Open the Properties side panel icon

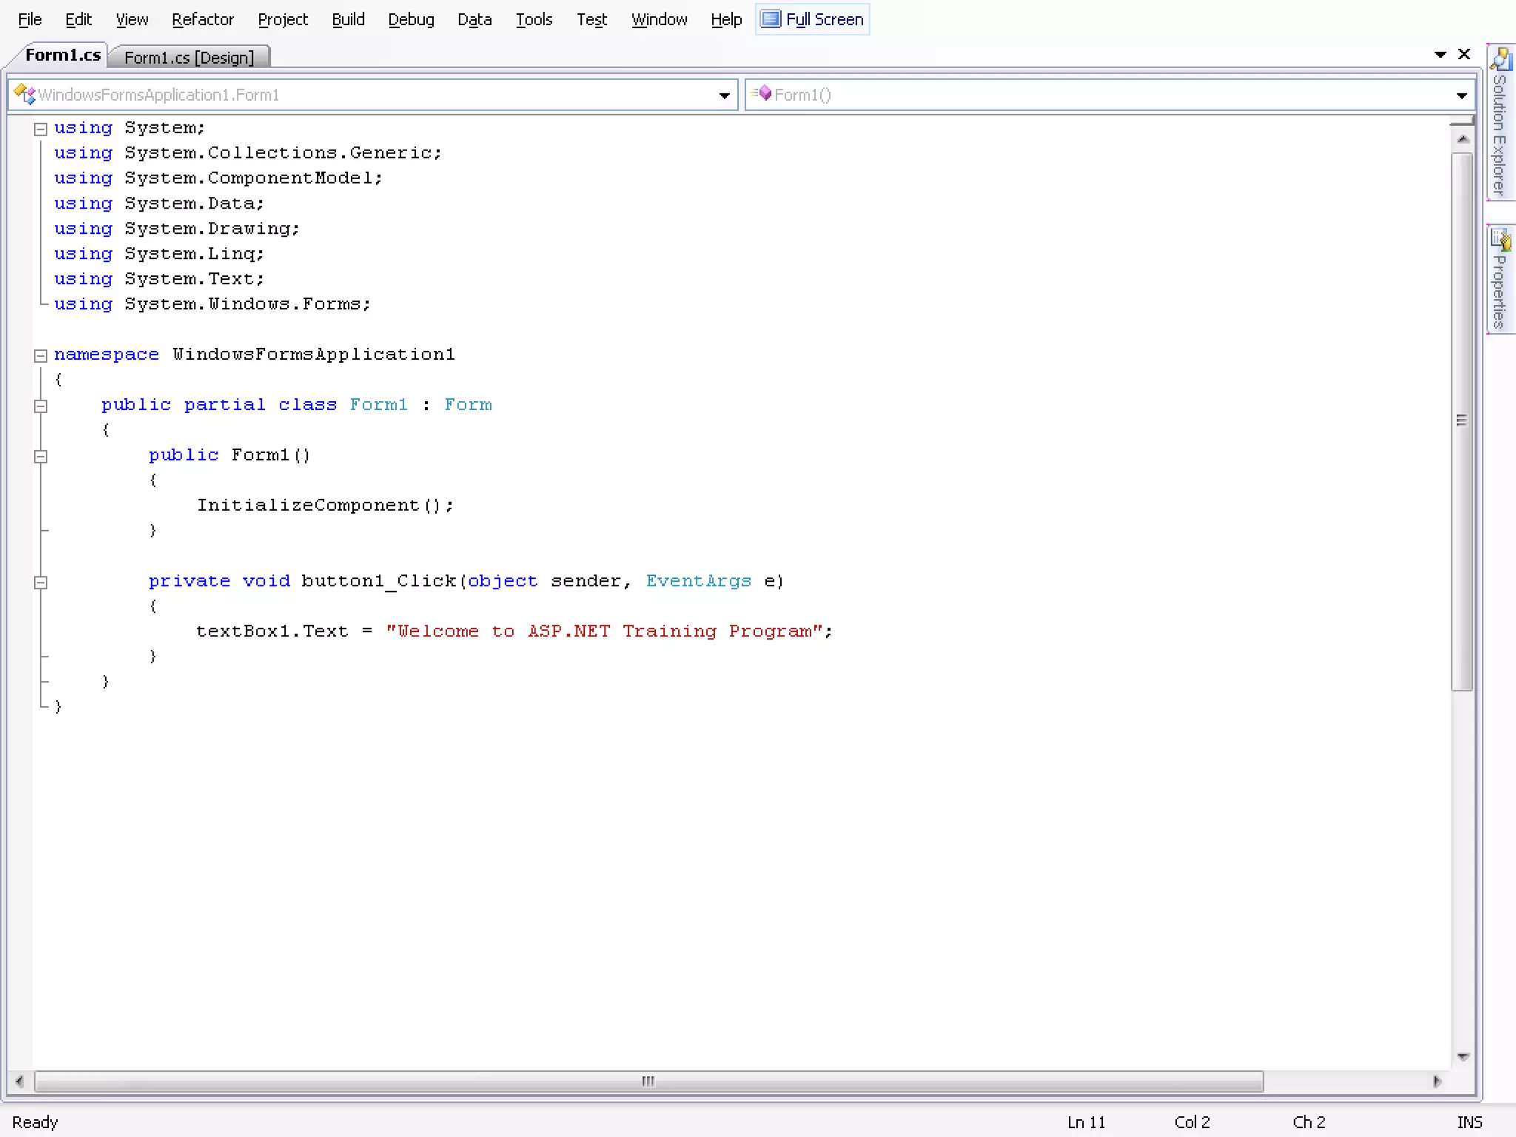1501,239
